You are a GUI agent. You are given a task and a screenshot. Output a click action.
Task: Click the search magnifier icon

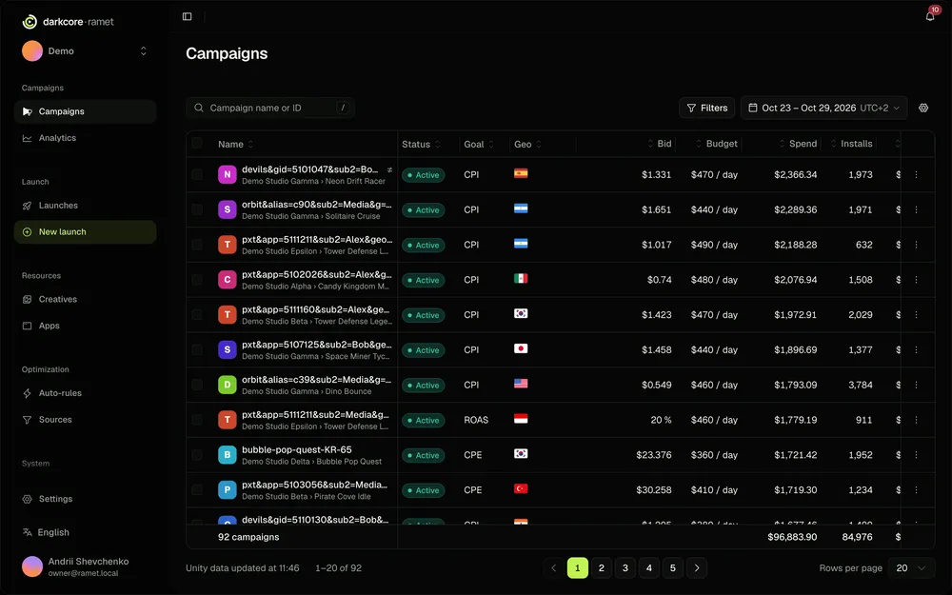coord(199,109)
